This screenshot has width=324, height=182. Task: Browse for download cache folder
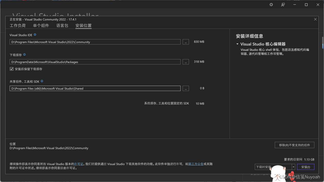186,62
